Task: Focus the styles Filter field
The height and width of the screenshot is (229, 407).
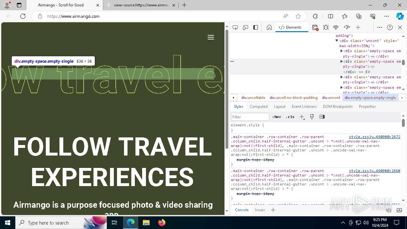Action: point(250,117)
